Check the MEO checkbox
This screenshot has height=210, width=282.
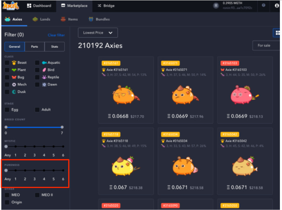tap(7, 195)
